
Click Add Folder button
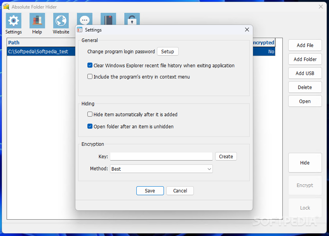tap(305, 59)
